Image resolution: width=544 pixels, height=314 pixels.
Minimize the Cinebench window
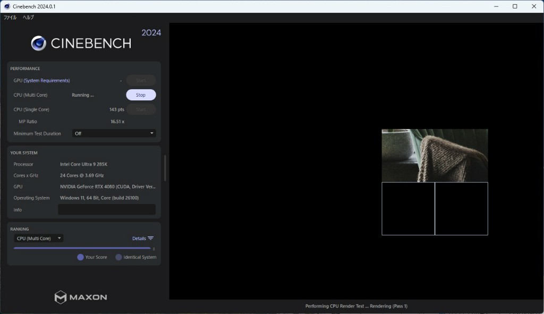(x=495, y=6)
